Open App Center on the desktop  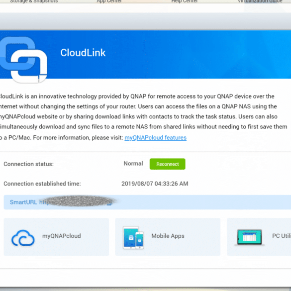[109, 1]
